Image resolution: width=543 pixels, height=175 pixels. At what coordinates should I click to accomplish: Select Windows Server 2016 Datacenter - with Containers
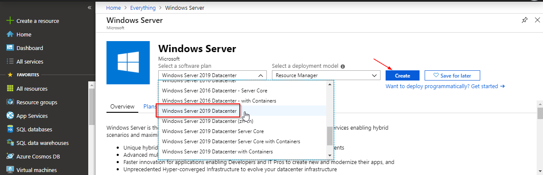coord(242,100)
